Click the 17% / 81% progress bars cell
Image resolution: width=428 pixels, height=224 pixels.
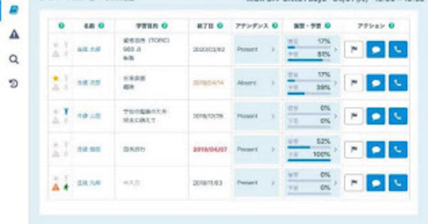312,50
